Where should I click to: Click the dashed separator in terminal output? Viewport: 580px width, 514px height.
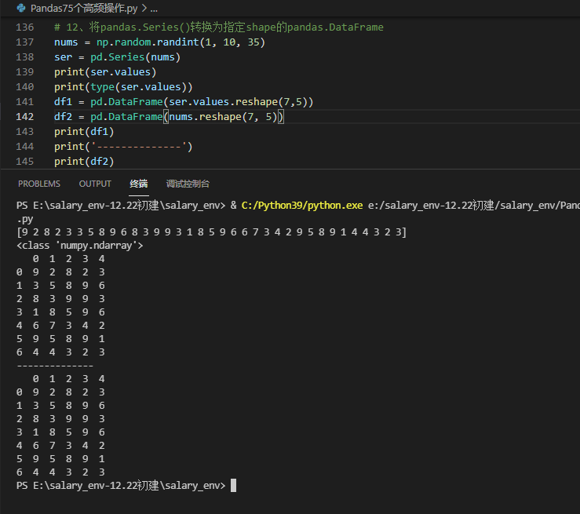pyautogui.click(x=55, y=366)
